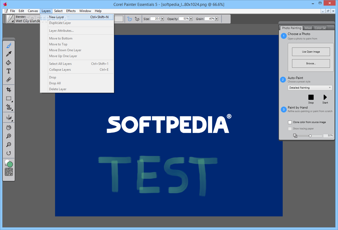Open the Effects menu
The width and height of the screenshot is (338, 230).
71,11
